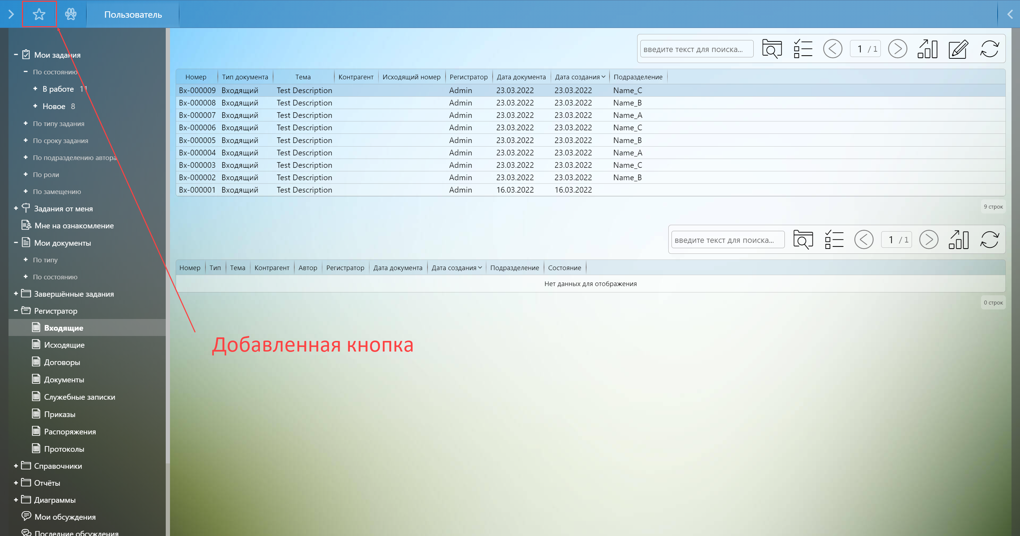Select row Вх-000005 in table
The height and width of the screenshot is (536, 1020).
pyautogui.click(x=197, y=140)
